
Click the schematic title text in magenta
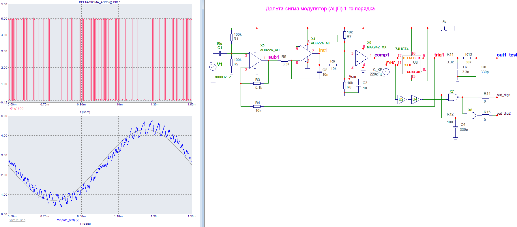pyautogui.click(x=320, y=9)
